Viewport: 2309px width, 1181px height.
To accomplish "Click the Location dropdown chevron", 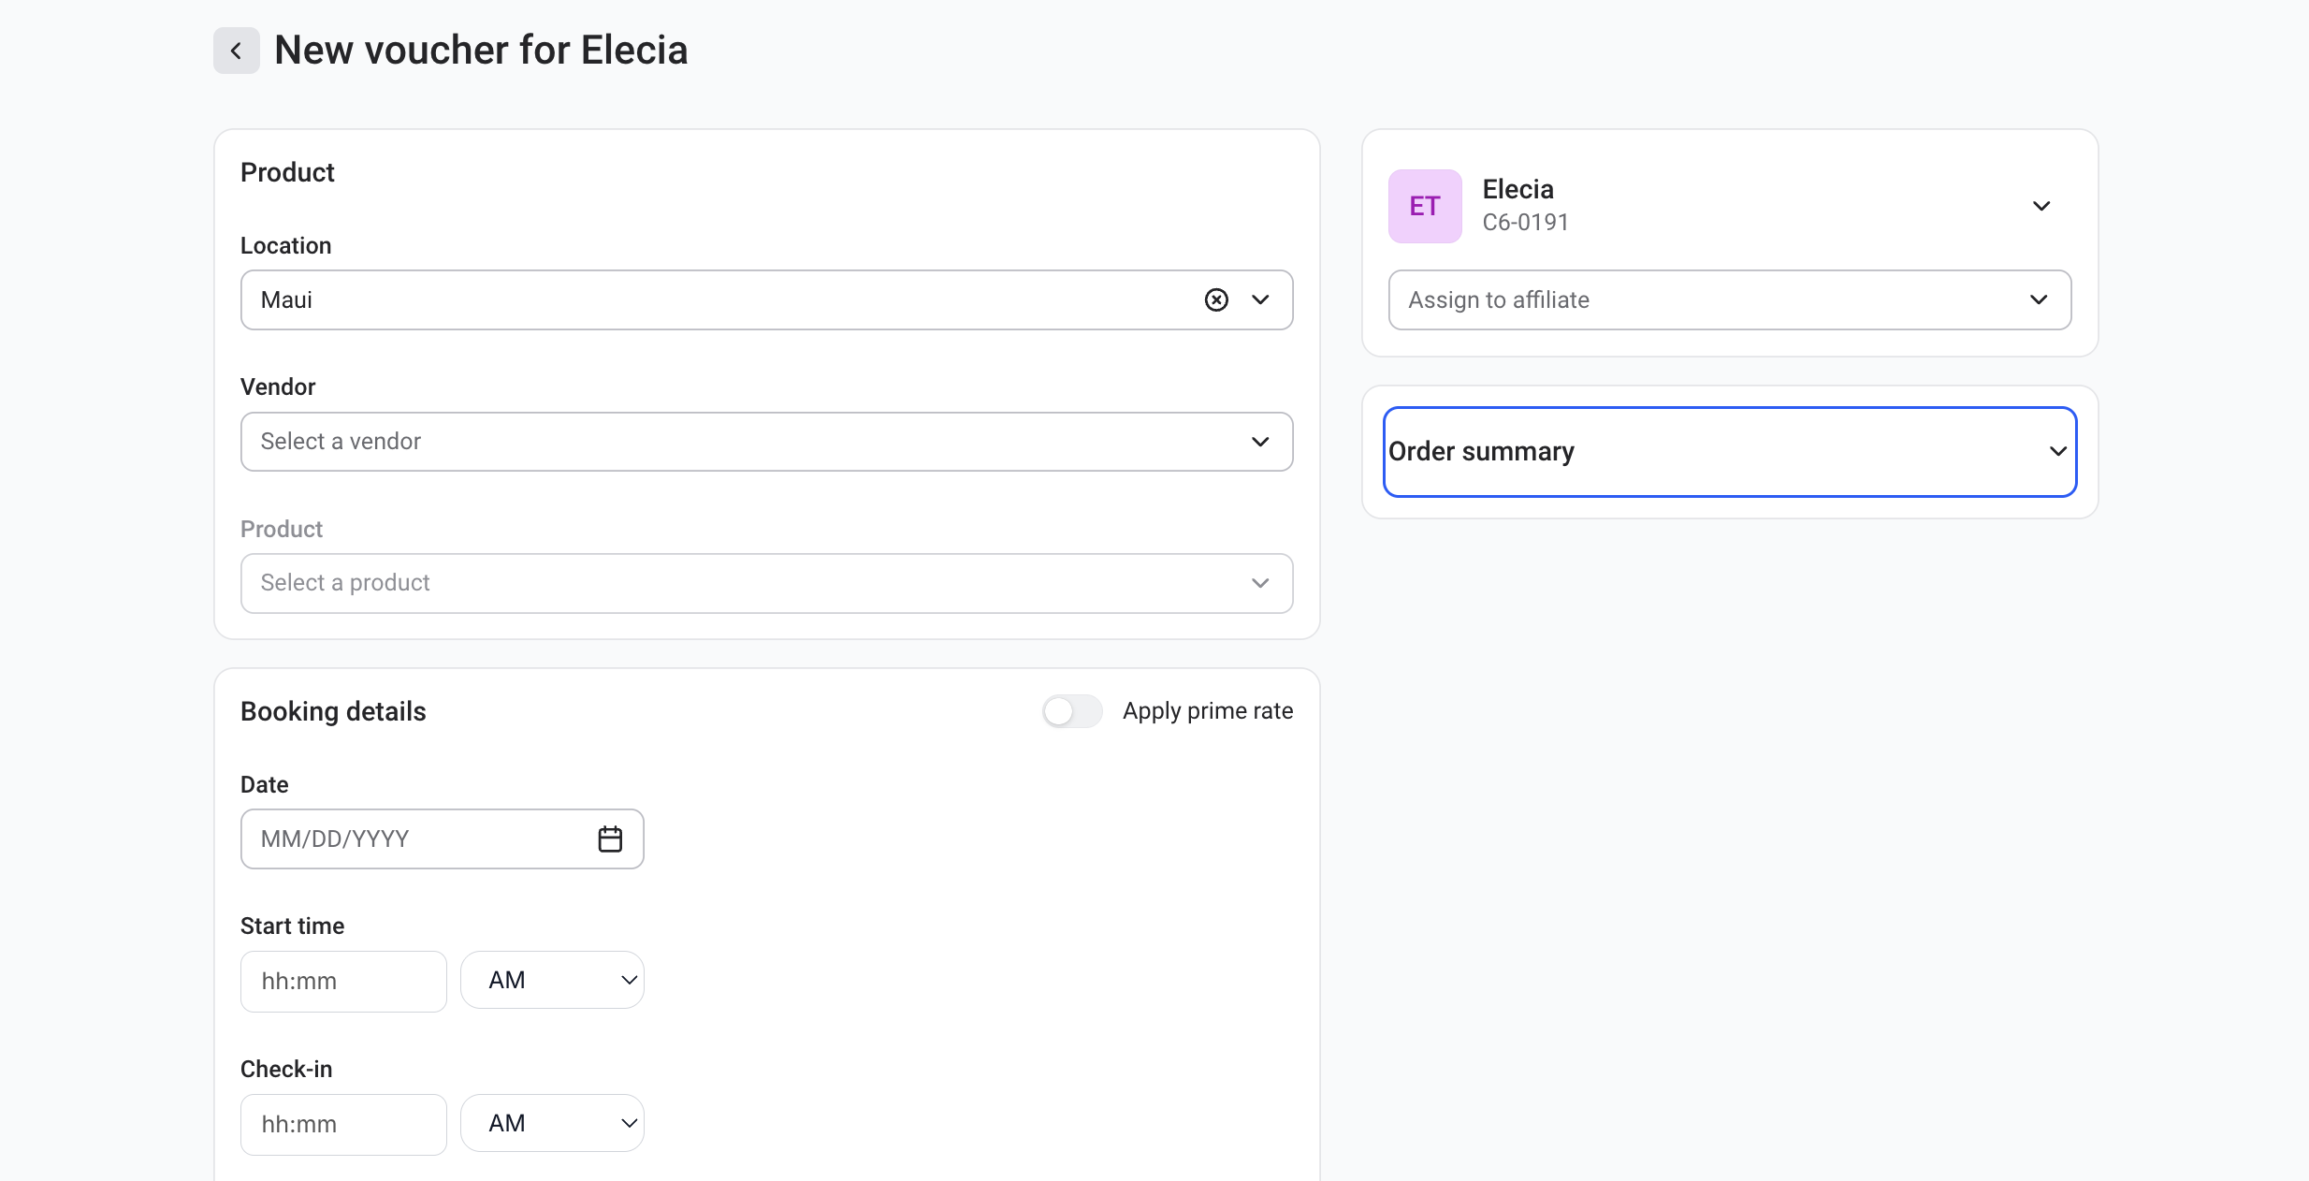I will (1260, 299).
